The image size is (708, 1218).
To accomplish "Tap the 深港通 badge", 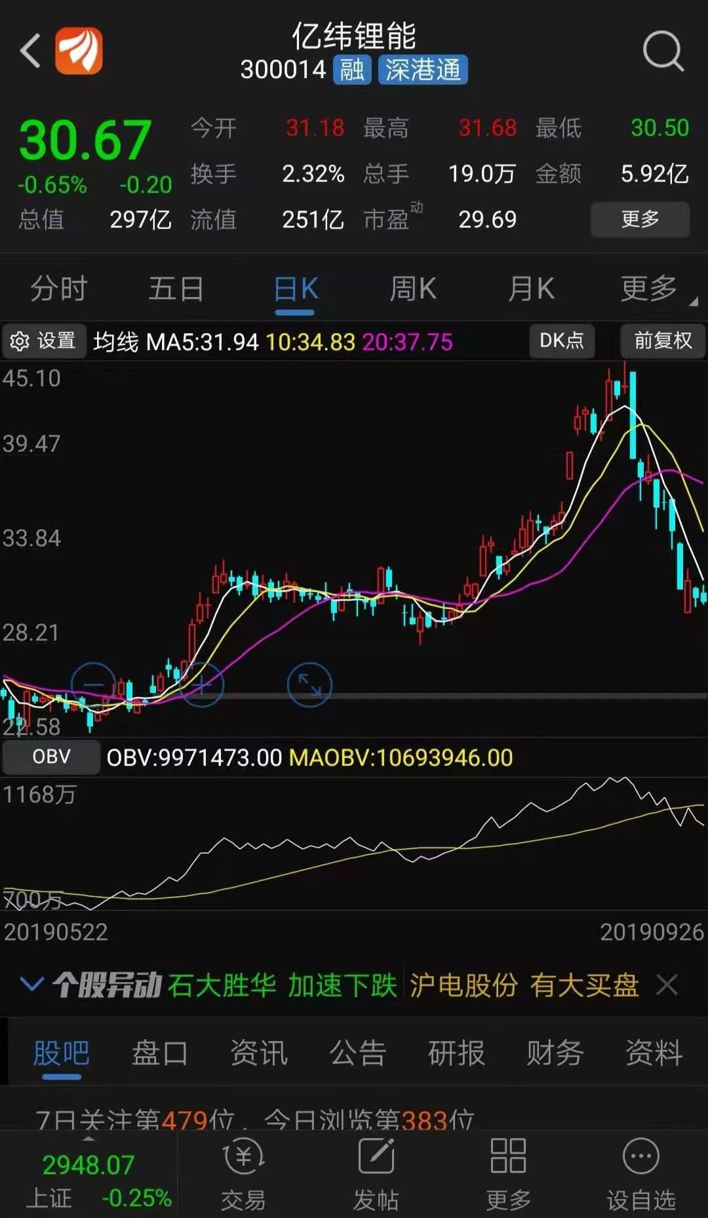I will point(423,69).
